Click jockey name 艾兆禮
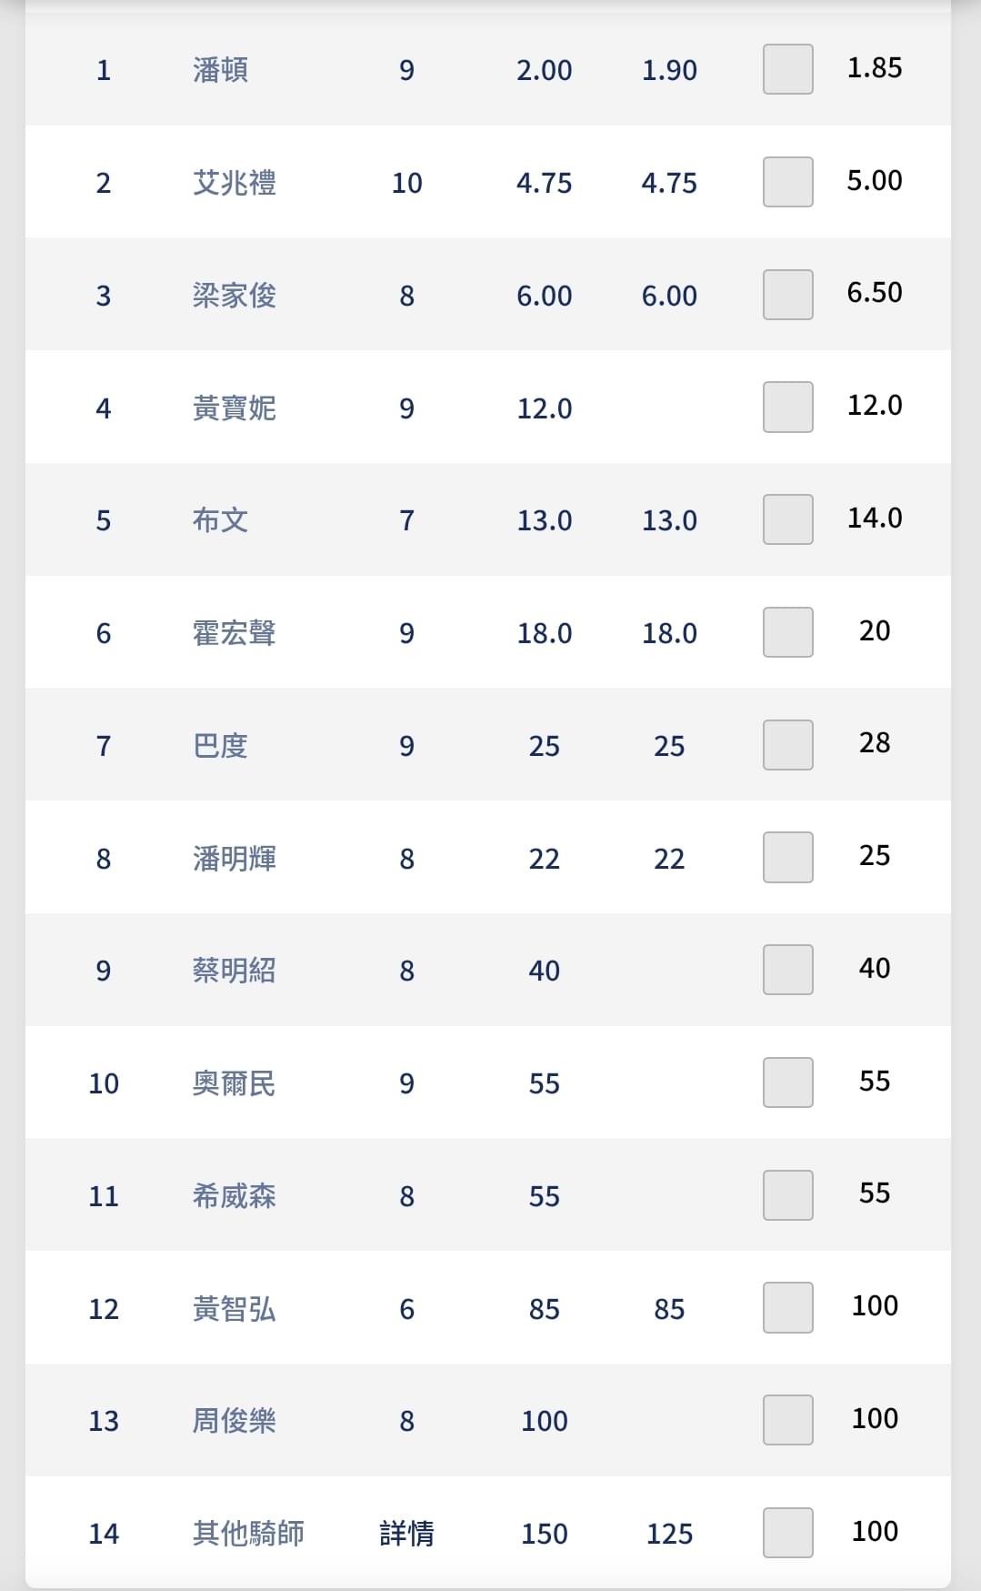981x1591 pixels. pos(234,183)
